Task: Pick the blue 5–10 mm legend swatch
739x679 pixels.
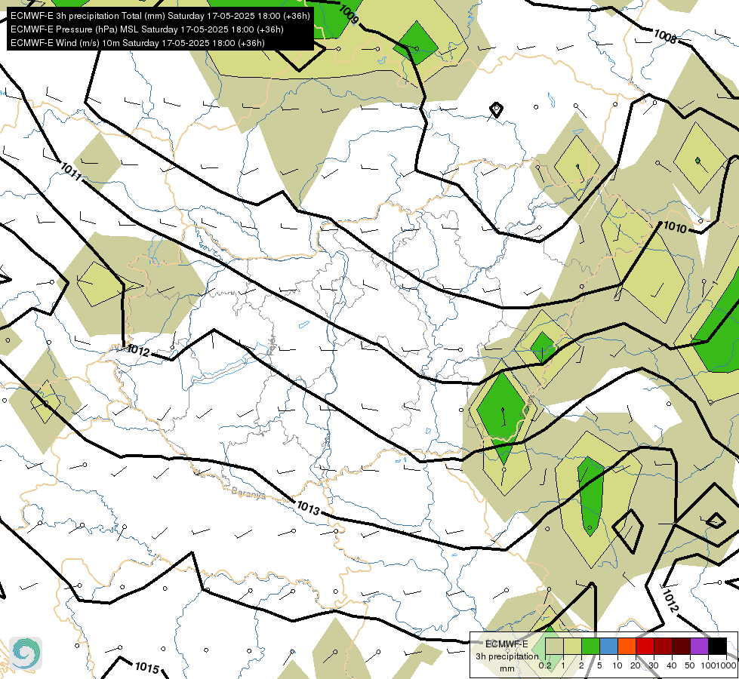Action: coord(608,646)
